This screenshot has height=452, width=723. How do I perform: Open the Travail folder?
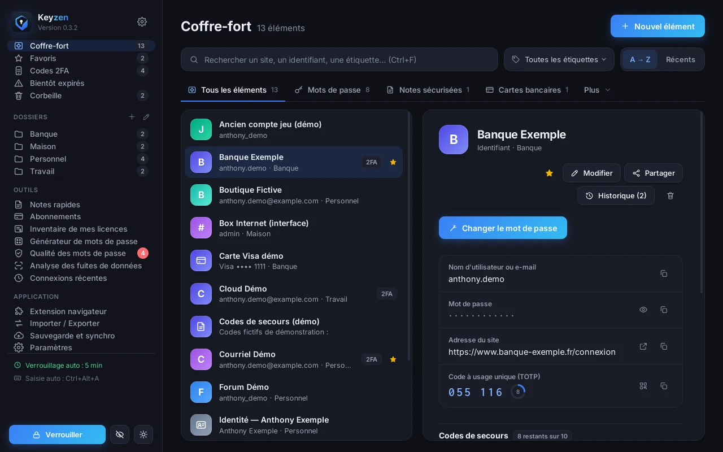81,171
